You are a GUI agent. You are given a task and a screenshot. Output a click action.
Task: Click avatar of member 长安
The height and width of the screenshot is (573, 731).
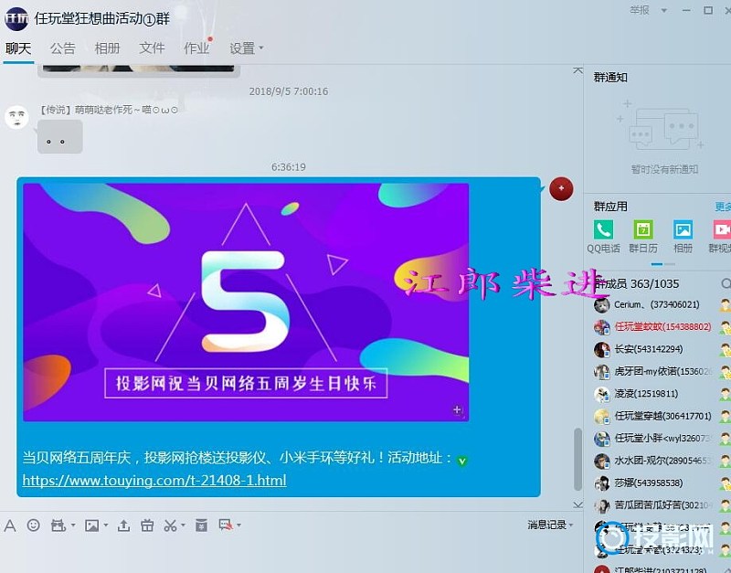602,349
